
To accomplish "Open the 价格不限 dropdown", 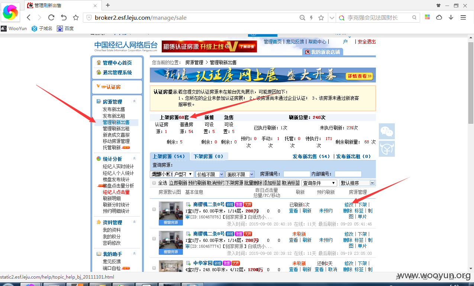I will pyautogui.click(x=210, y=174).
